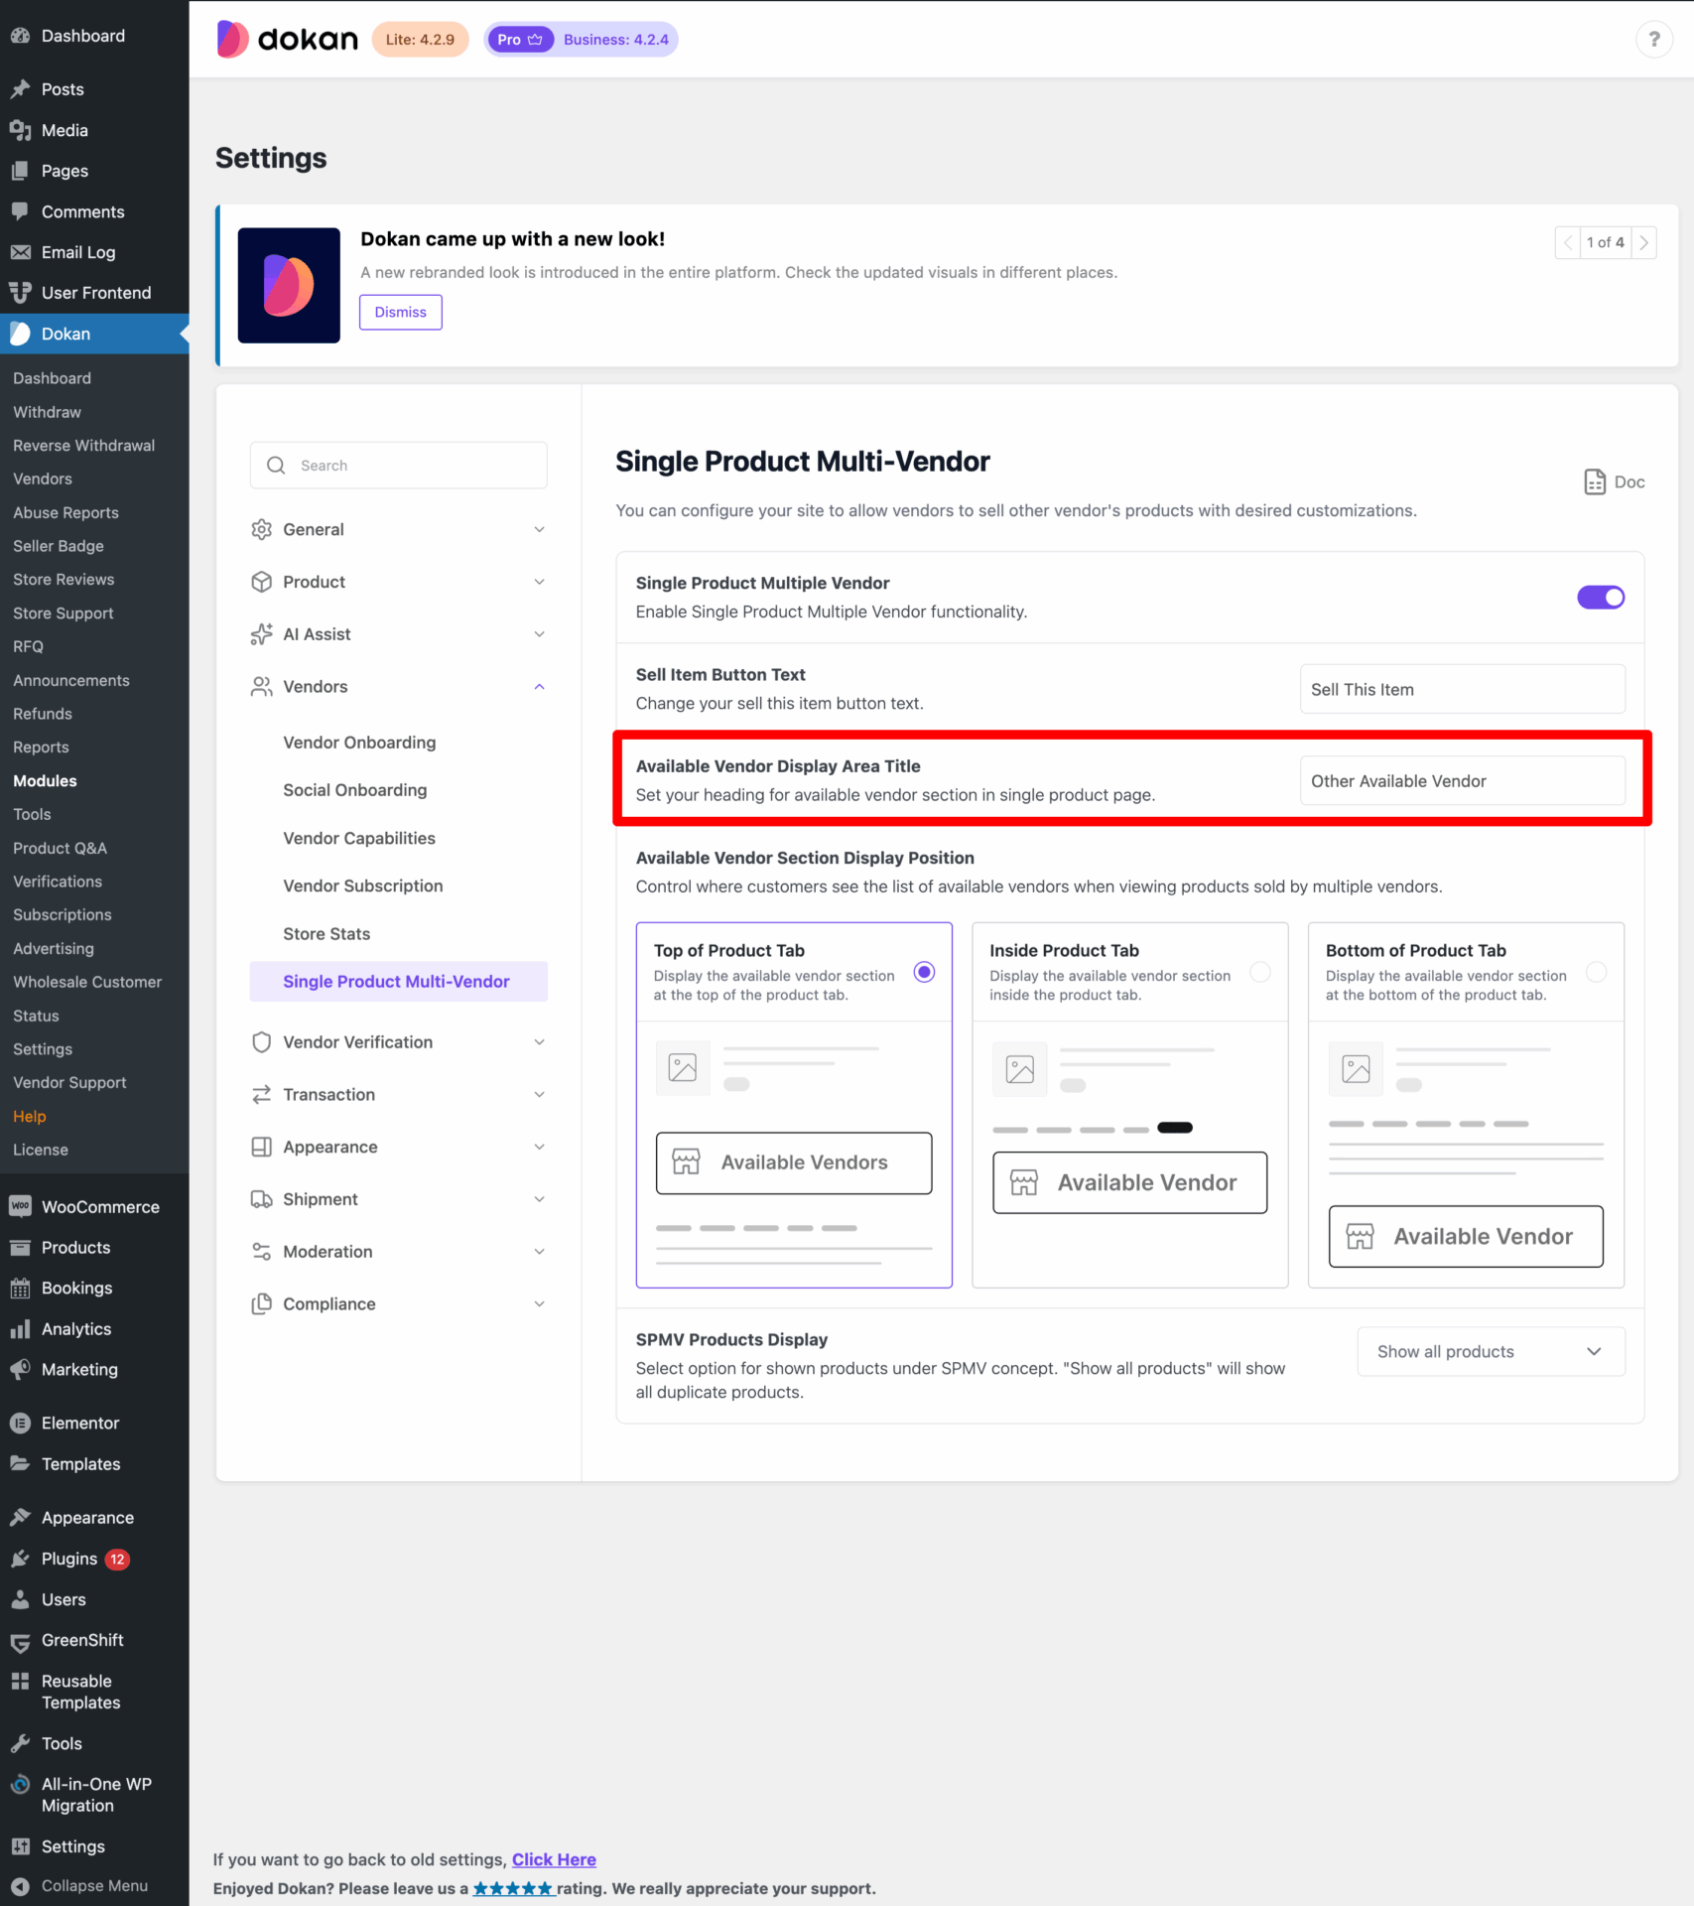
Task: Open the Dokan Dashboard from sidebar
Action: pyautogui.click(x=52, y=377)
